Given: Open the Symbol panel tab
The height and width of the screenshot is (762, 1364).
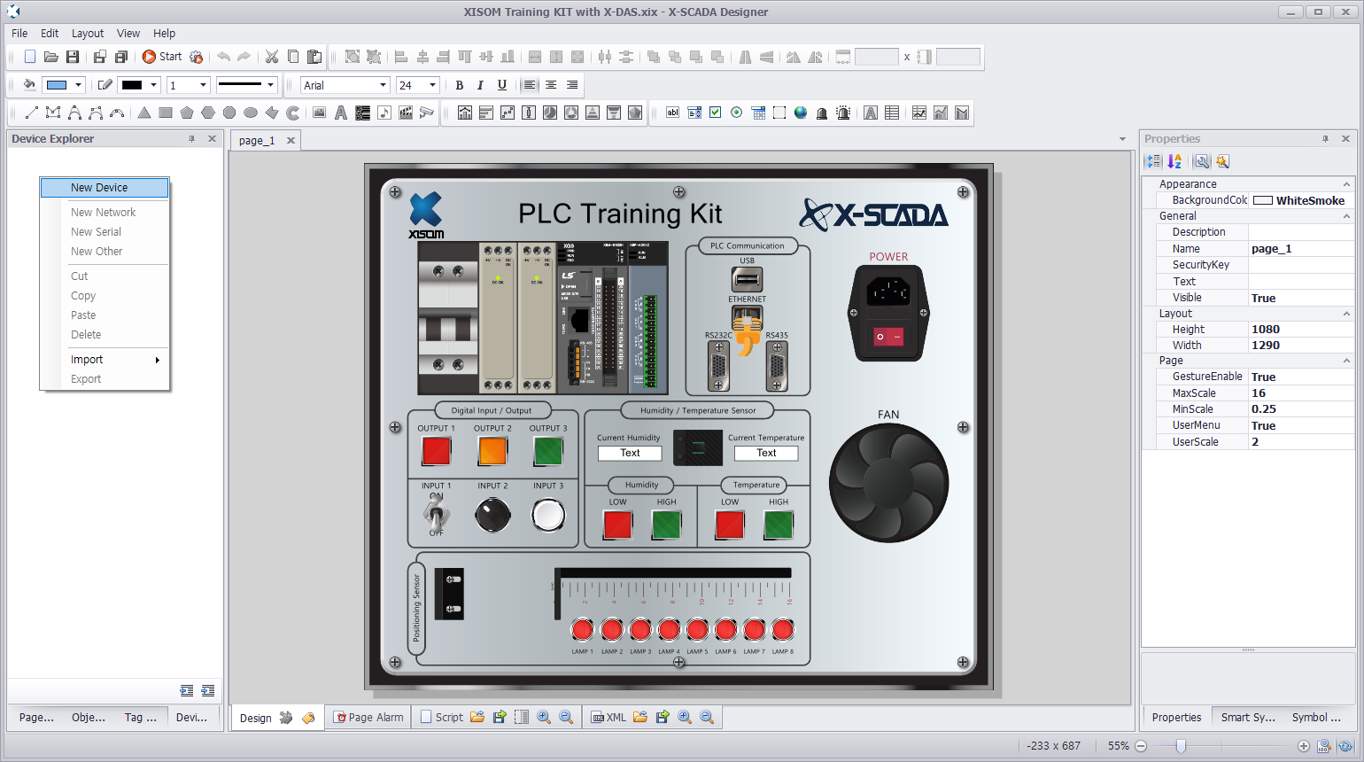Looking at the screenshot, I should tap(1316, 718).
